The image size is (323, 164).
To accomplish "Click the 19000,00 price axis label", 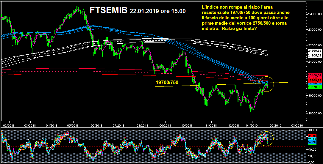I will pyautogui.click(x=315, y=96).
